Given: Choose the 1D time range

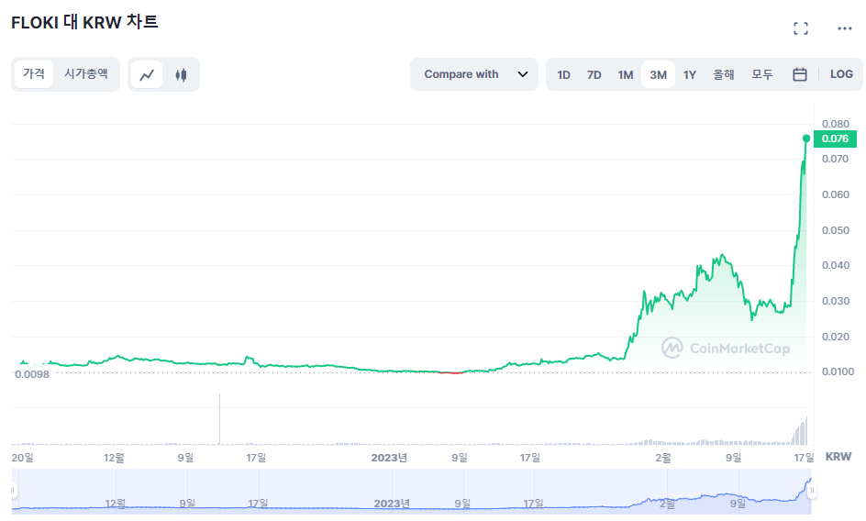Looking at the screenshot, I should tap(563, 74).
